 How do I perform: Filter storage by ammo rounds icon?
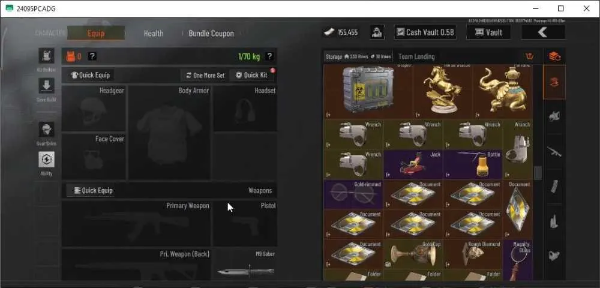point(554,221)
